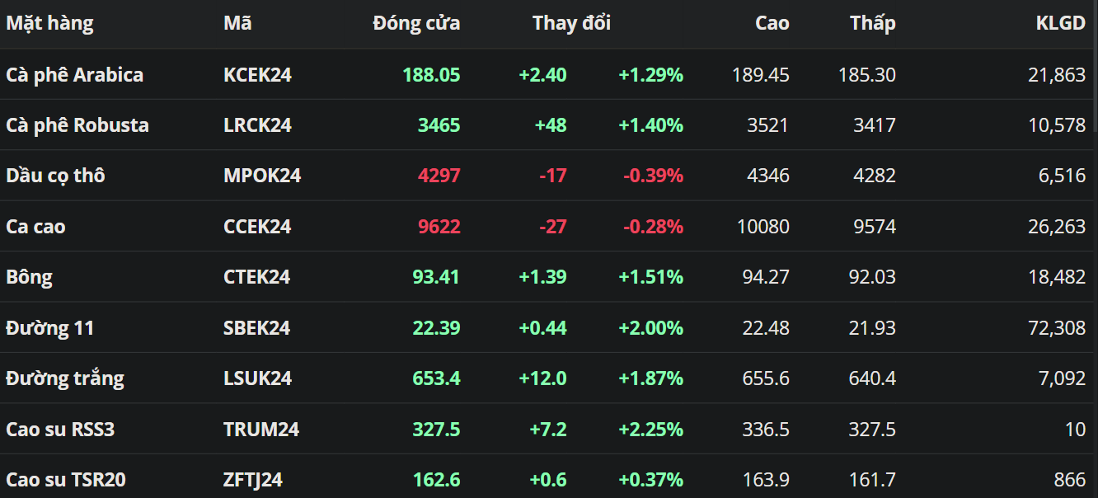Click the Đóng cửa column header
This screenshot has width=1098, height=498.
[416, 23]
